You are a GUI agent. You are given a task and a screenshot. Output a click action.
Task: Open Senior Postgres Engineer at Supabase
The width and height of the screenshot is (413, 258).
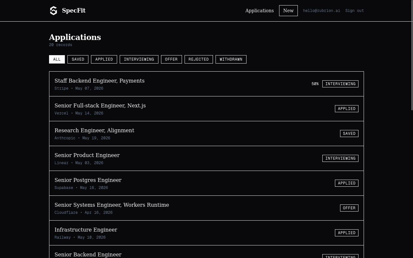click(x=206, y=183)
